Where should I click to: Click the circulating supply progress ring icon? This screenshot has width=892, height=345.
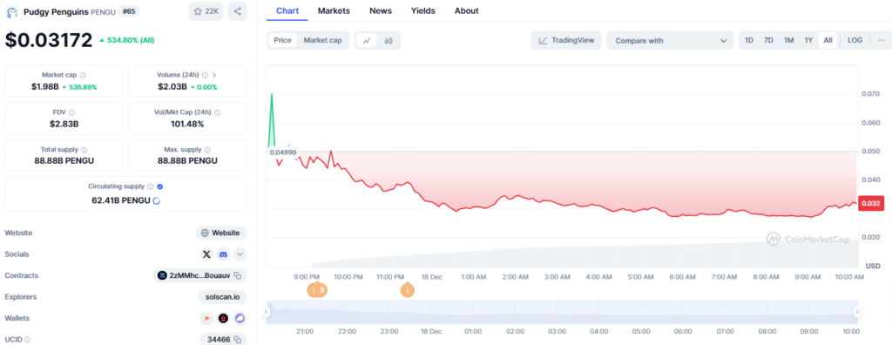click(157, 200)
